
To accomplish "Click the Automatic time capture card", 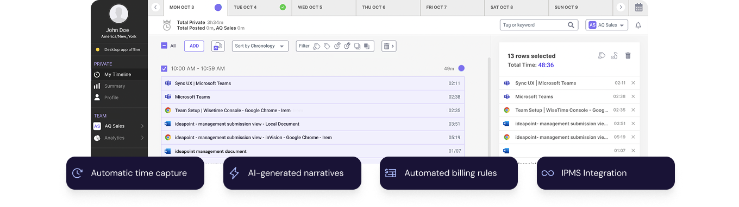I will [x=135, y=173].
